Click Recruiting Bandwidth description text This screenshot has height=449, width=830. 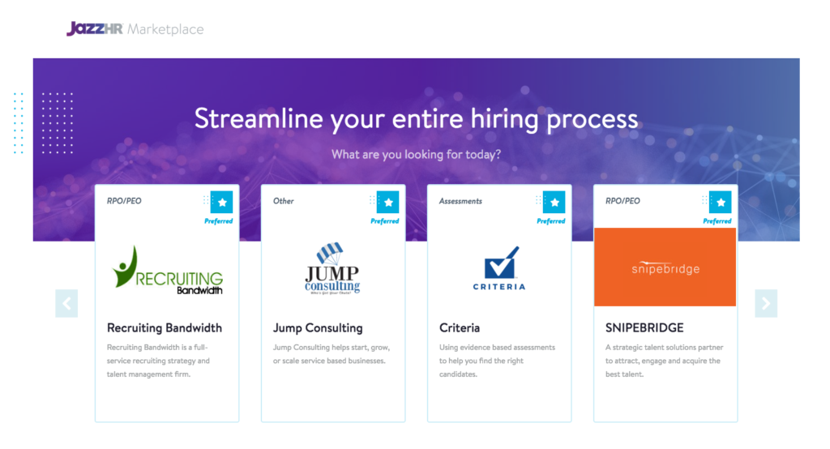tap(158, 361)
